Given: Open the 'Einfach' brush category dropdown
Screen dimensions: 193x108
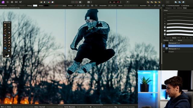Looking at the screenshot, I should (178, 10).
